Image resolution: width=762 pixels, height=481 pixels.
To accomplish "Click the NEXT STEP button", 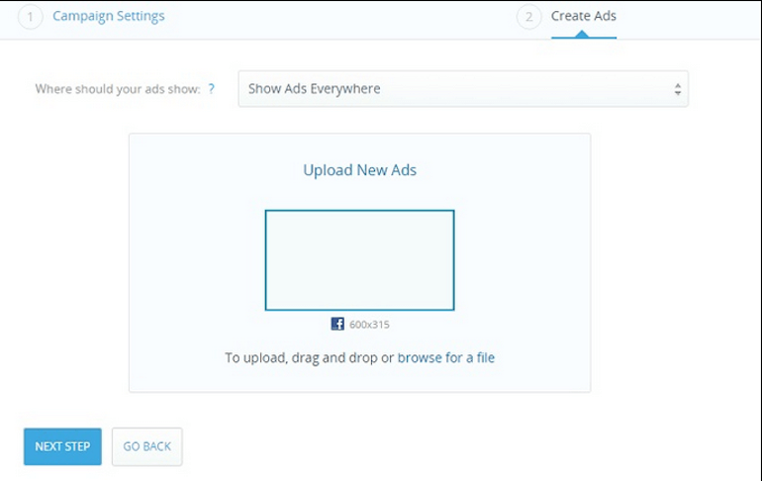I will 62,446.
